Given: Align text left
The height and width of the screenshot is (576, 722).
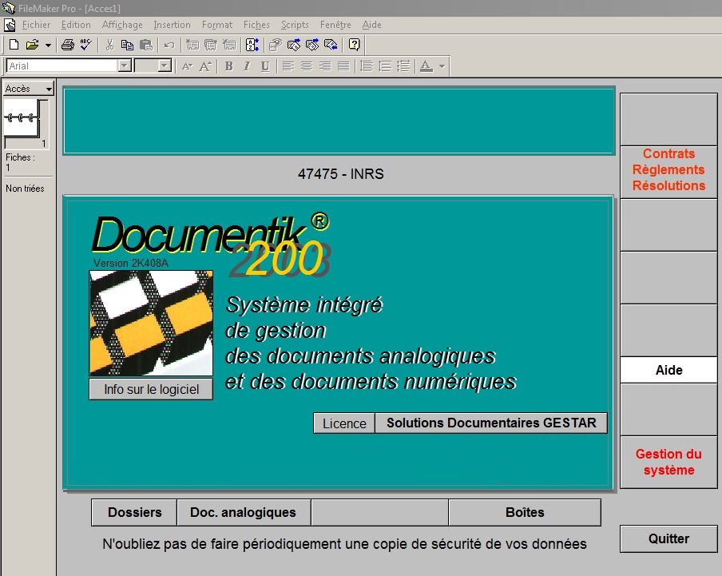Looking at the screenshot, I should click(288, 66).
